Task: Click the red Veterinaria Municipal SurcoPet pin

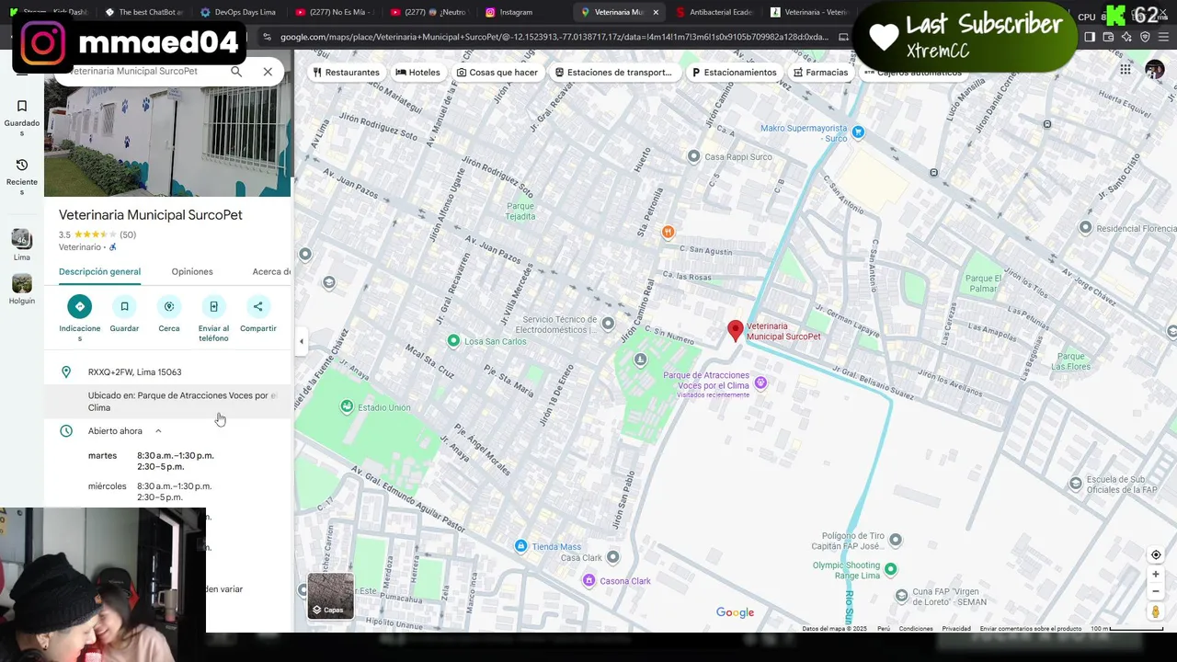Action: click(x=735, y=331)
